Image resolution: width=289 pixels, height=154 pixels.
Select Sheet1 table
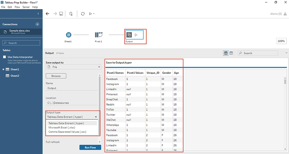point(15,69)
